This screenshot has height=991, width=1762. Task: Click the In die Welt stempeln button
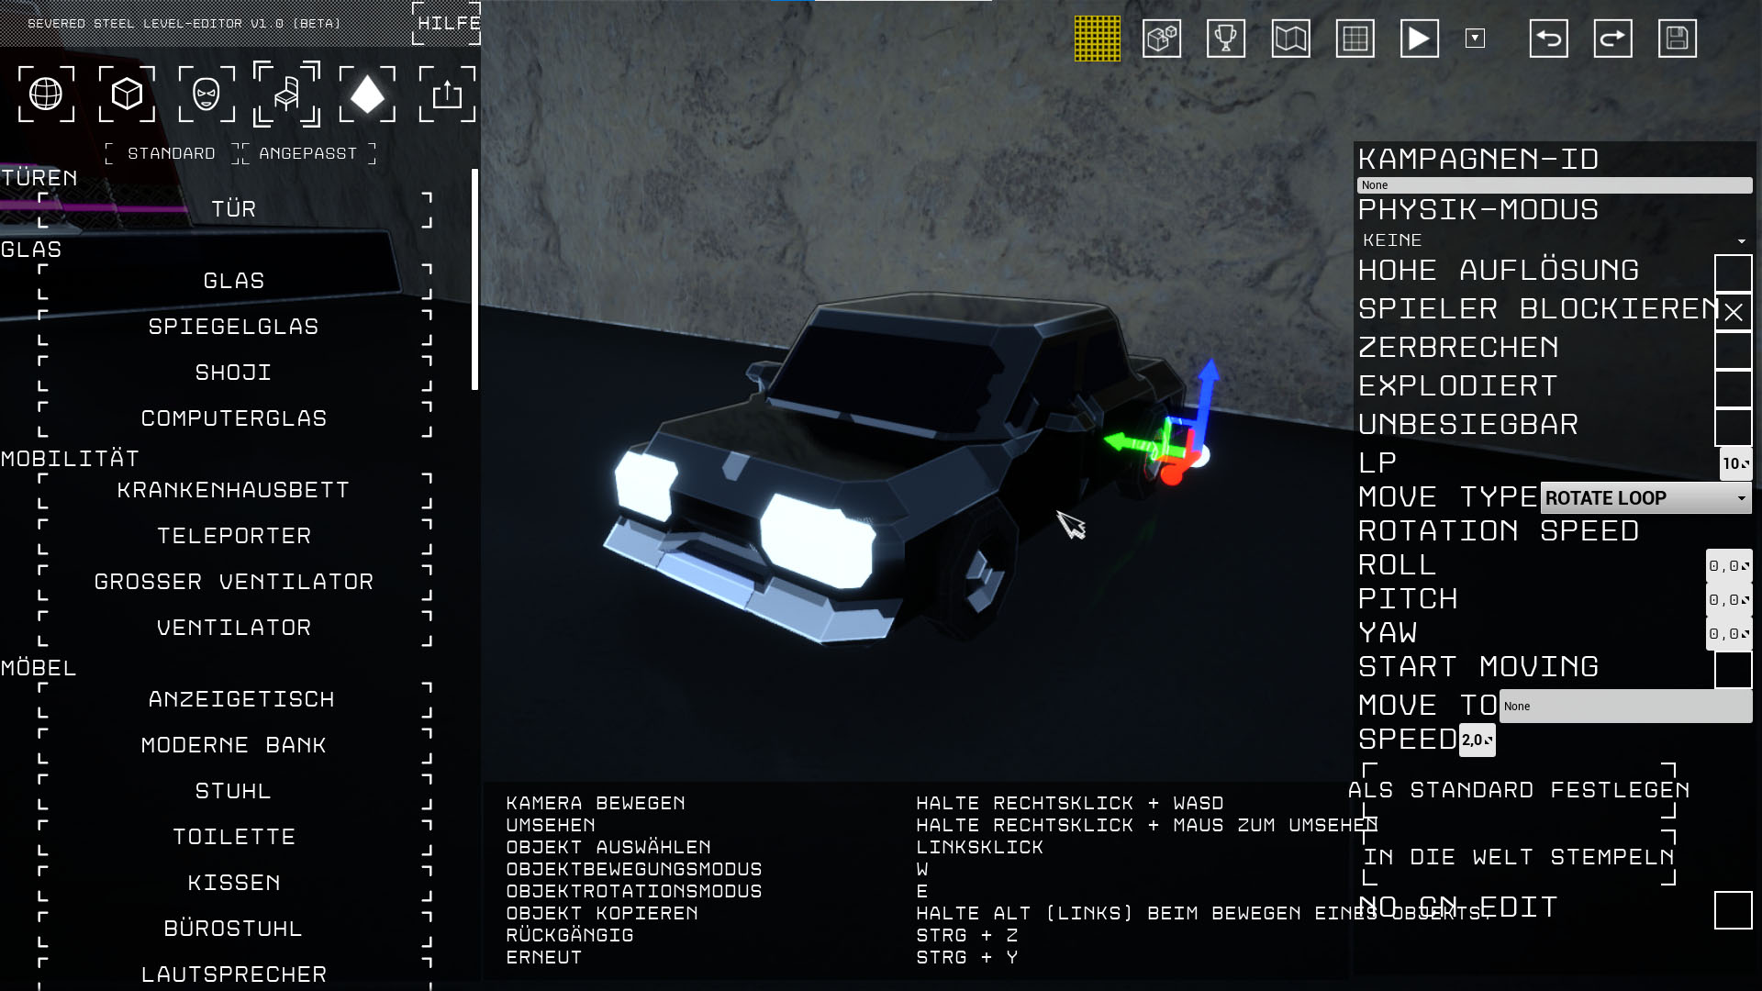coord(1519,857)
